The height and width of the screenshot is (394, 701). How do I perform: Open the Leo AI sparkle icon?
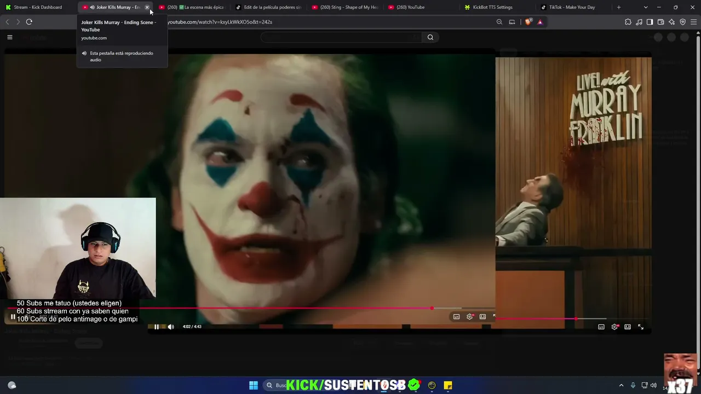672,22
